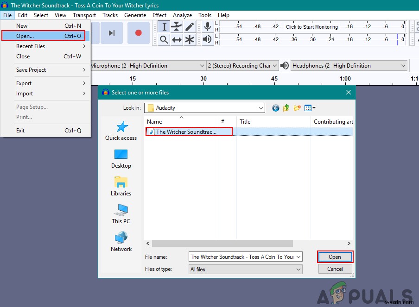Expand the Microphone recording device dropdown

click(x=202, y=66)
